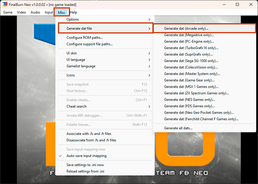Choose Generate all dats
This screenshot has height=184, width=258.
click(x=204, y=128)
